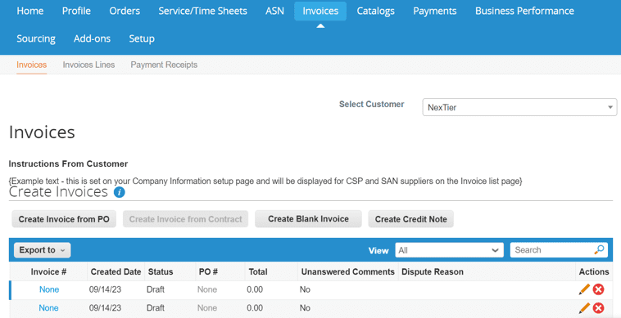Select first row's 09/14/23 created date
This screenshot has width=621, height=318.
point(106,289)
